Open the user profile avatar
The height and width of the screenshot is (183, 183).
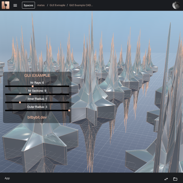tap(176, 5)
